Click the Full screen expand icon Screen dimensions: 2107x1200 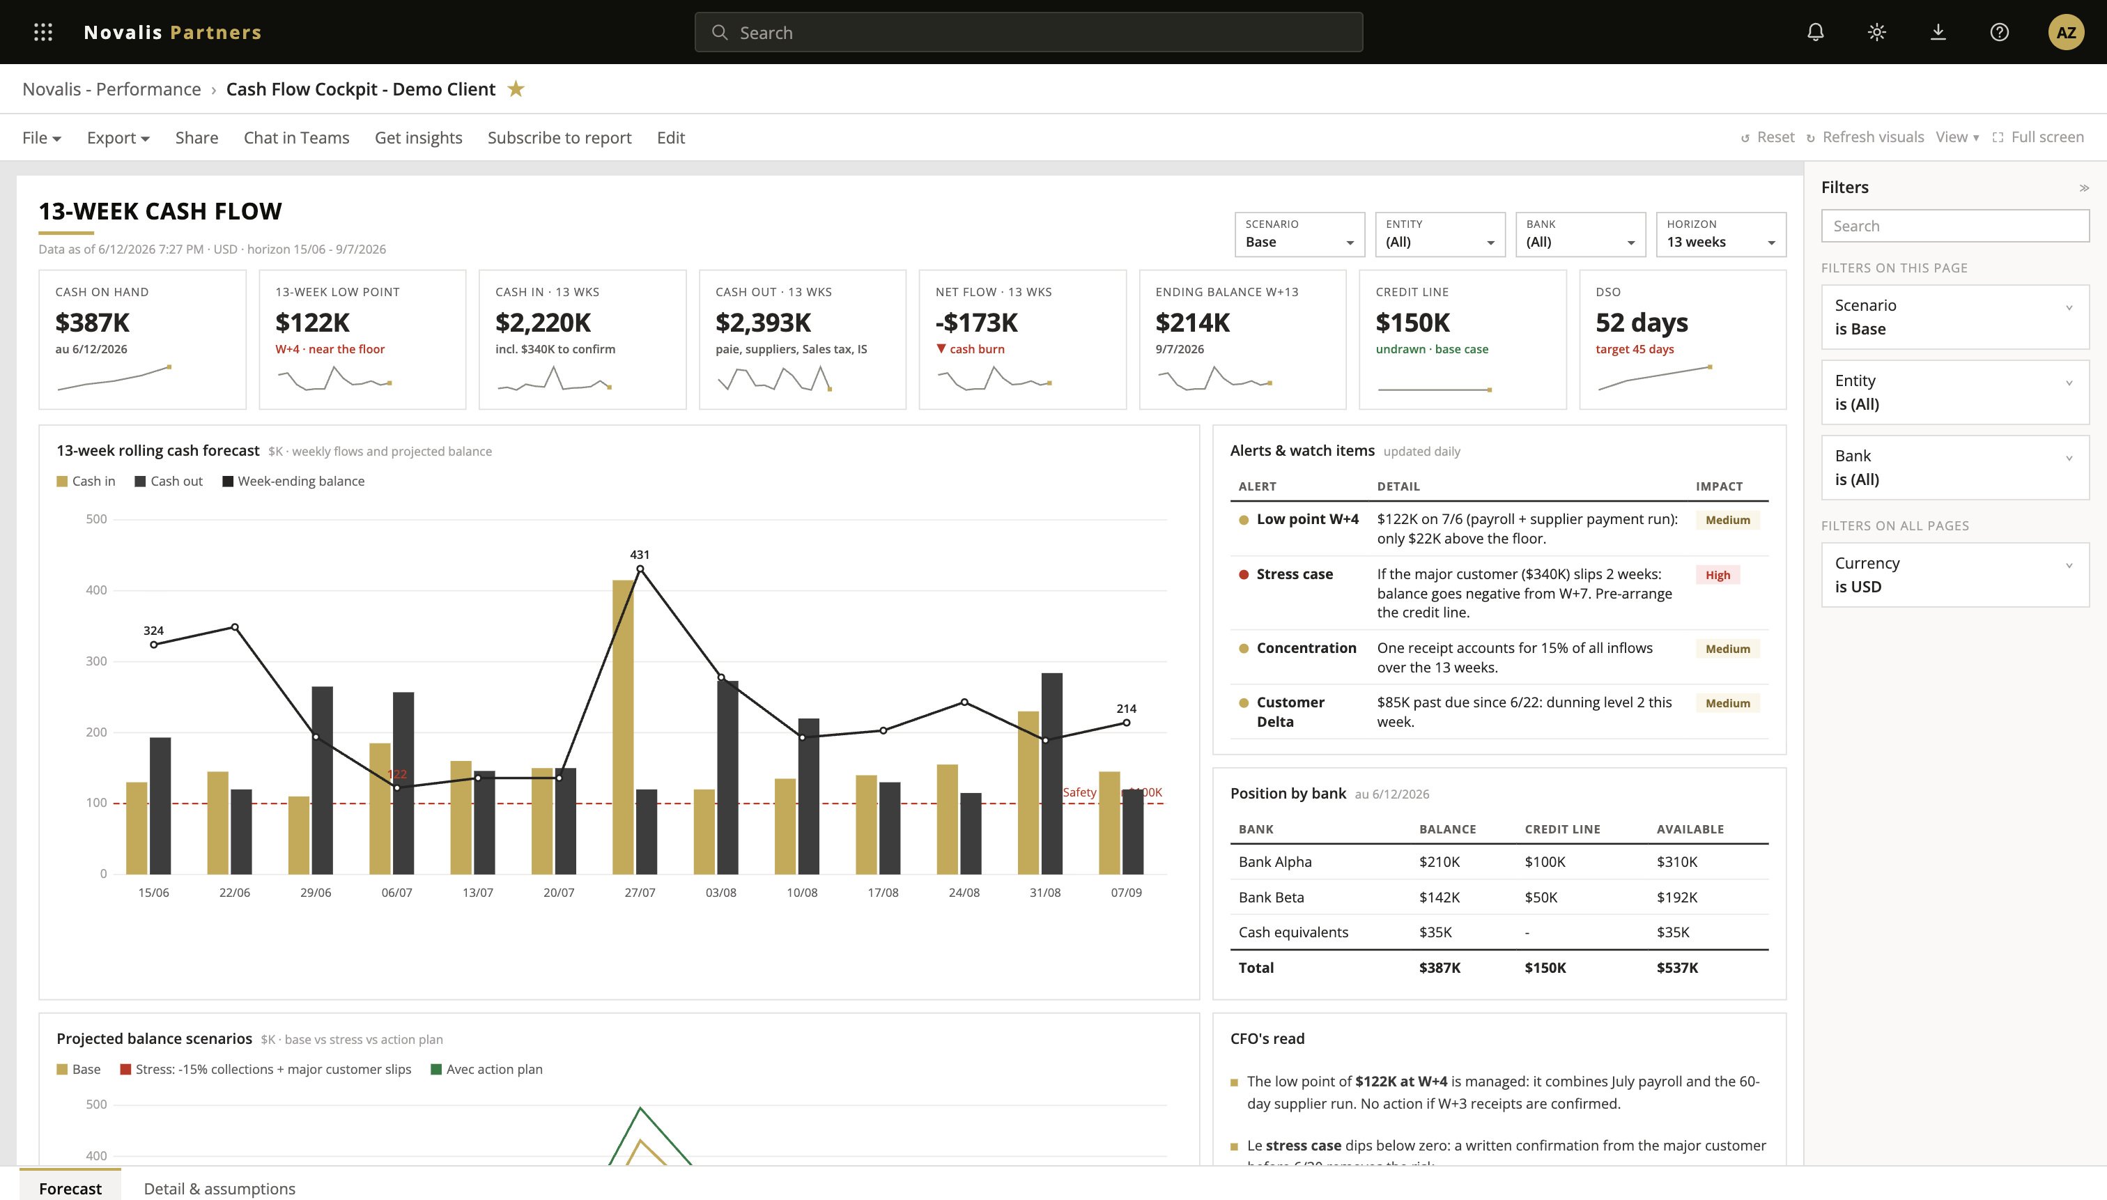pyautogui.click(x=1998, y=138)
